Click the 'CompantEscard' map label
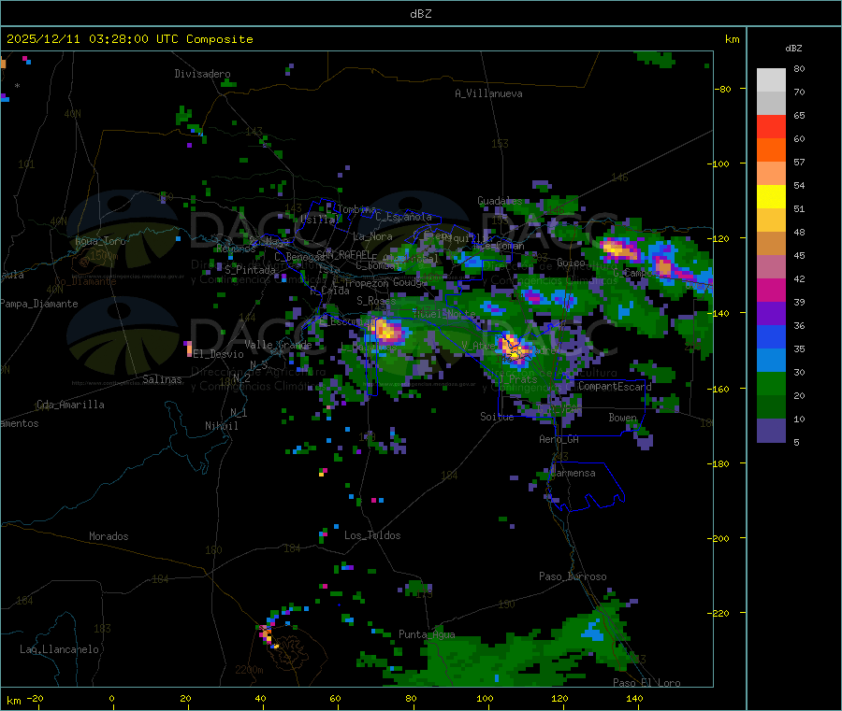This screenshot has width=842, height=711. coord(615,387)
